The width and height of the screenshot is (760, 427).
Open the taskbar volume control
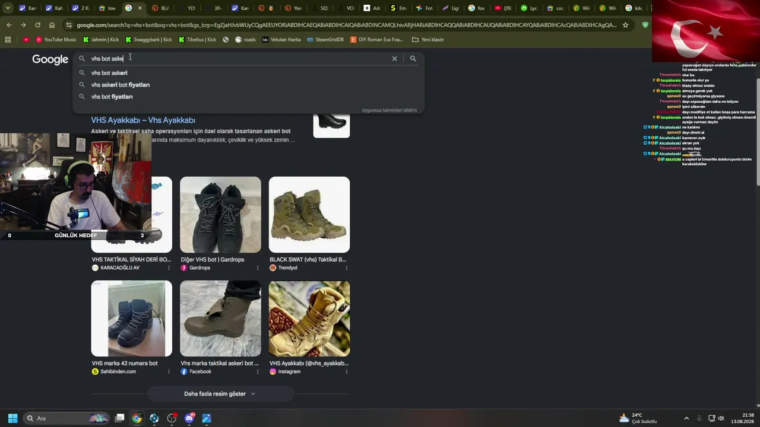(x=721, y=418)
